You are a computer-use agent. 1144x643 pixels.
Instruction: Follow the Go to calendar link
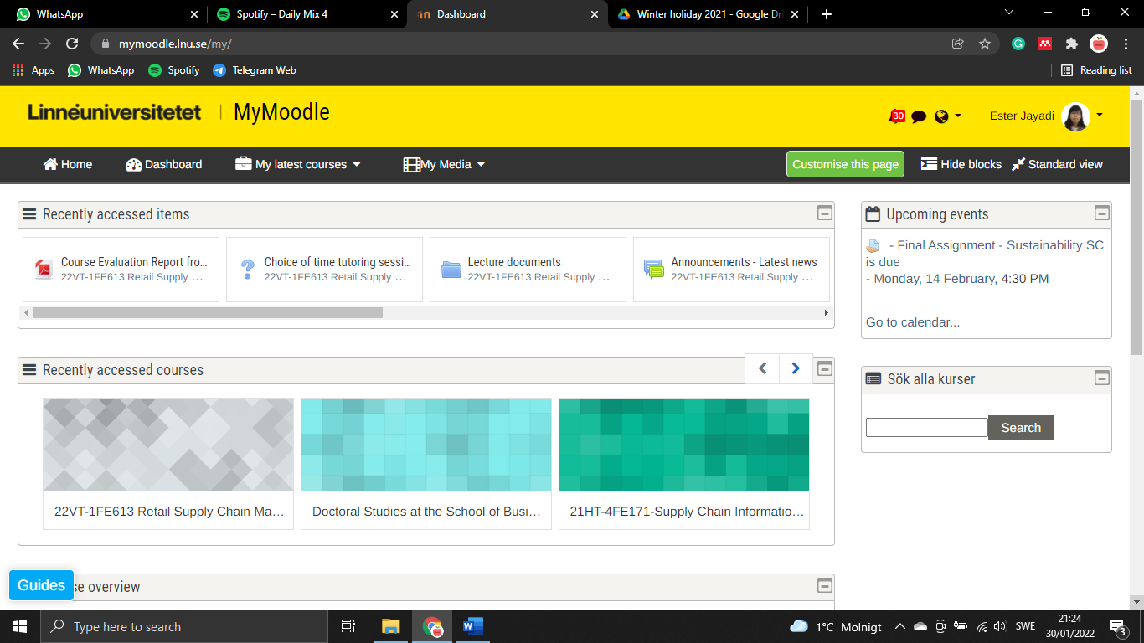tap(913, 322)
